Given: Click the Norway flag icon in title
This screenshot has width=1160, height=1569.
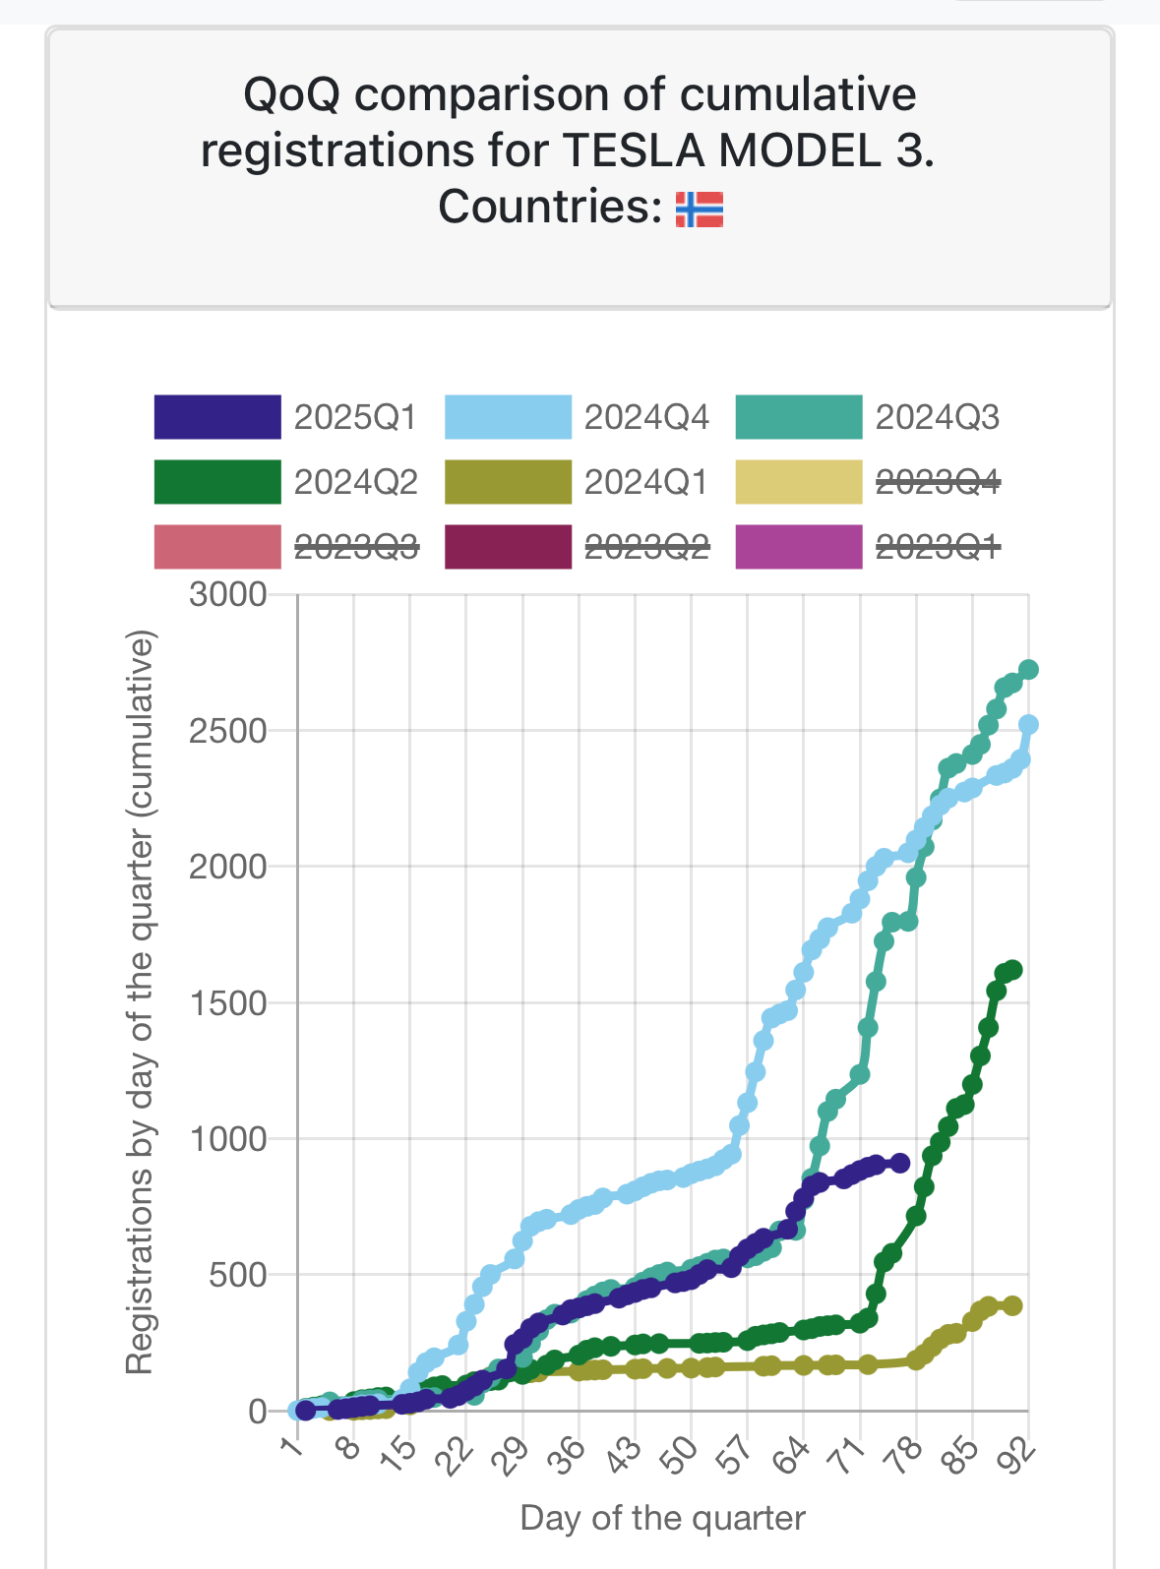Looking at the screenshot, I should pyautogui.click(x=700, y=209).
